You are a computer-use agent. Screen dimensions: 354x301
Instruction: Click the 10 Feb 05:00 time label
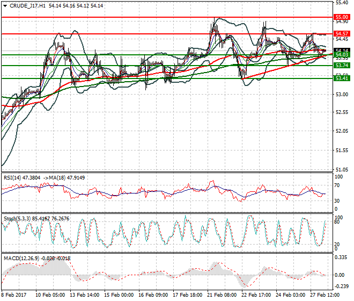click(50, 295)
